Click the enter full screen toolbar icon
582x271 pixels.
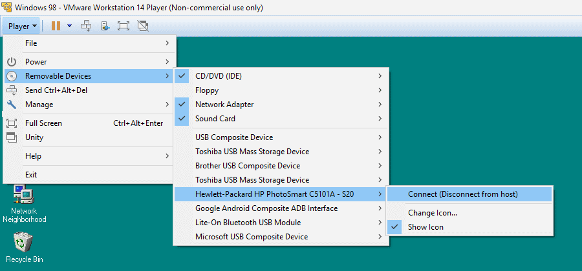click(124, 26)
